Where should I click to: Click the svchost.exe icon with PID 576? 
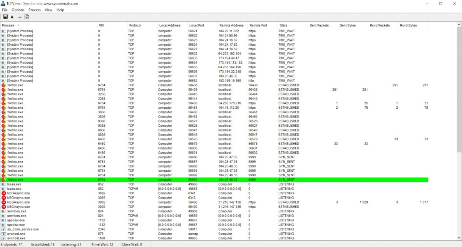pos(3,234)
